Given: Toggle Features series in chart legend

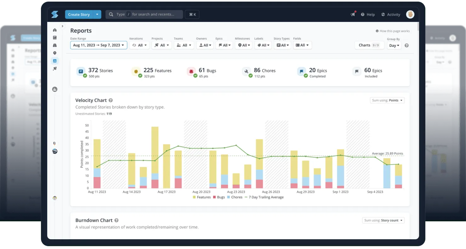Looking at the screenshot, I should [x=202, y=197].
